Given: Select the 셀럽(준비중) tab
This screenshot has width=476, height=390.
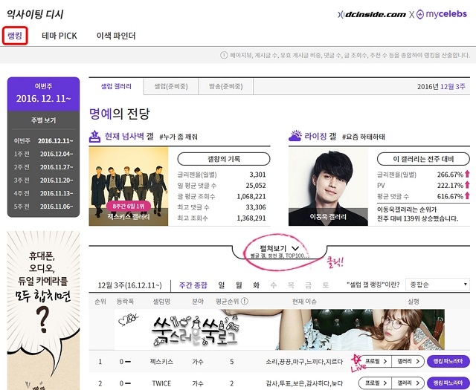Looking at the screenshot, I should (171, 86).
